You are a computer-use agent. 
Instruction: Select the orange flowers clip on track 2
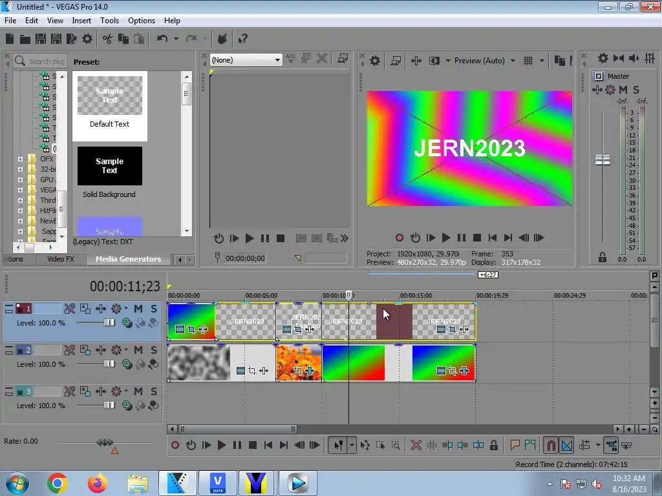[299, 363]
